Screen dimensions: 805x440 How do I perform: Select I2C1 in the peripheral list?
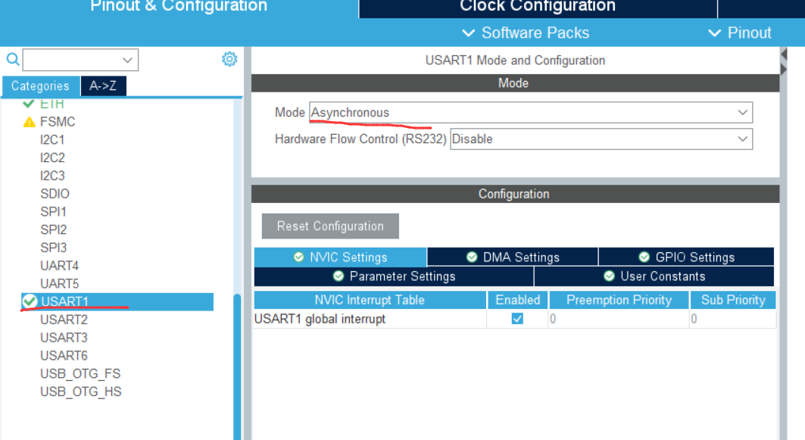coord(52,139)
